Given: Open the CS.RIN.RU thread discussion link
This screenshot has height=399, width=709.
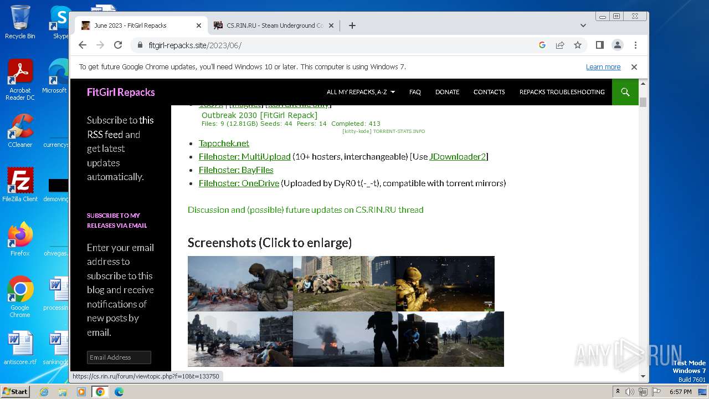Looking at the screenshot, I should pos(306,209).
